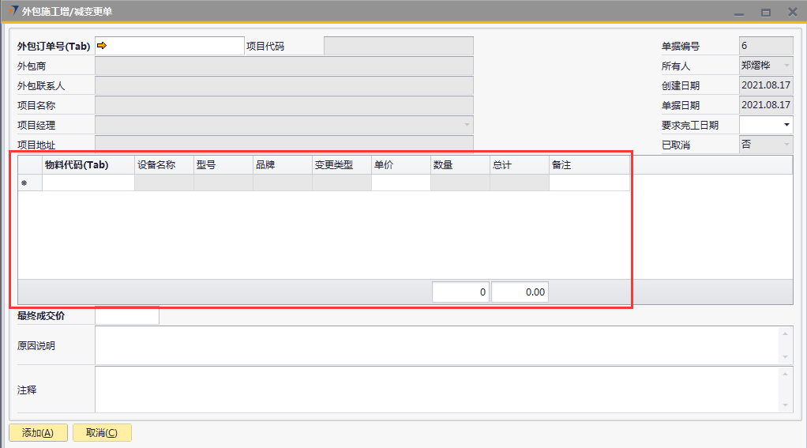This screenshot has height=448, width=807.
Task: Minimize the 外包施工增/减变更单 window
Action: click(739, 13)
